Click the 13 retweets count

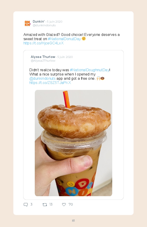[x=51, y=204]
